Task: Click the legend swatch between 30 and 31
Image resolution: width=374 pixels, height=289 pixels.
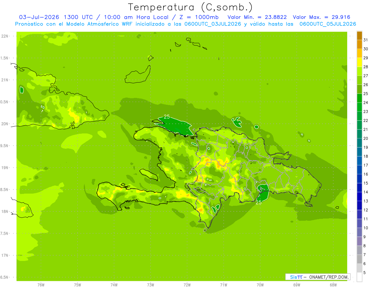Action: (x=359, y=45)
